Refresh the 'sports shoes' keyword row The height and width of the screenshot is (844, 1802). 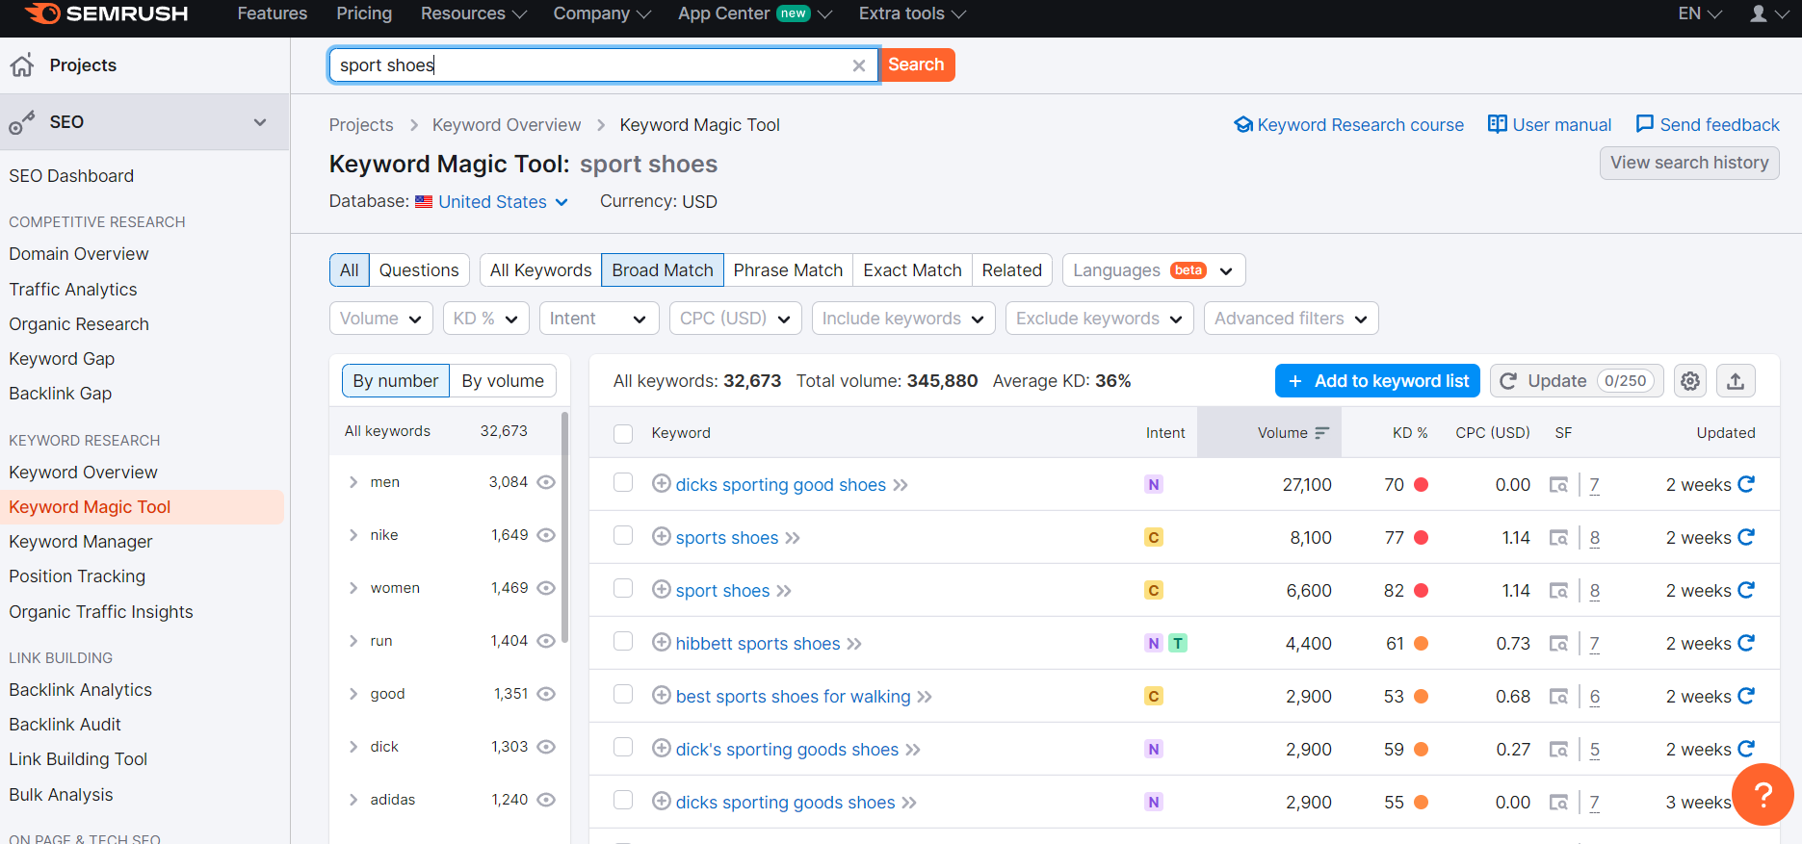pos(1746,537)
